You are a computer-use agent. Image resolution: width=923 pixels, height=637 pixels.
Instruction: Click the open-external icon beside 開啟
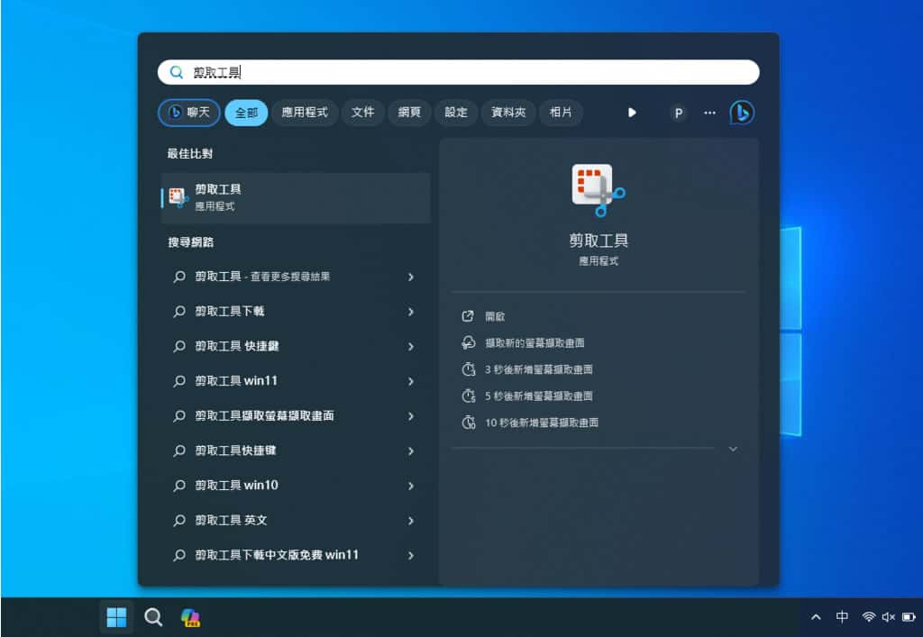pyautogui.click(x=468, y=316)
